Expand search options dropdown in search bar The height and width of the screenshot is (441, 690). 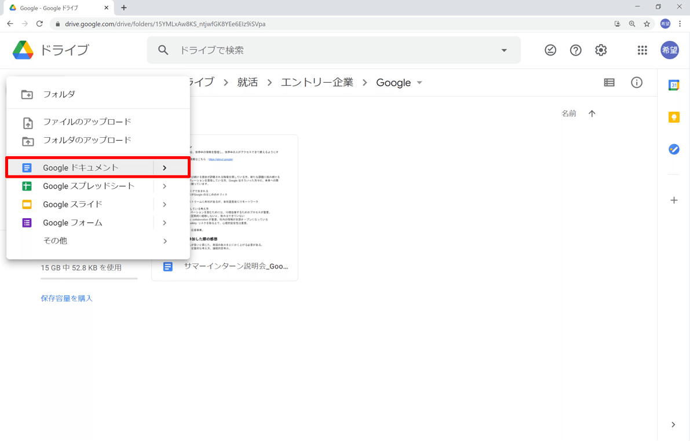tap(503, 50)
